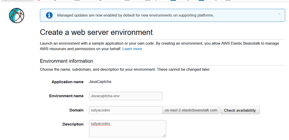289x140 pixels.
Task: Click the Description text area resize handle
Action: click(164, 135)
